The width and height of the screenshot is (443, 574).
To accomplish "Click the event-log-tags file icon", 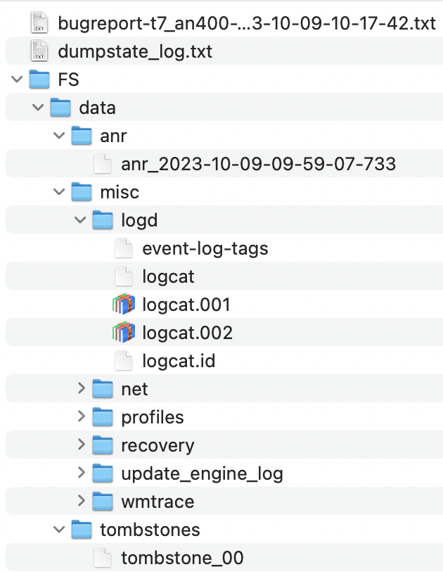I will pyautogui.click(x=124, y=248).
